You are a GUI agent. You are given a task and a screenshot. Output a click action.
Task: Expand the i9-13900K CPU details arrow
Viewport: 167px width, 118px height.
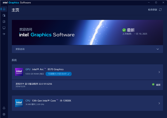(x=159, y=103)
